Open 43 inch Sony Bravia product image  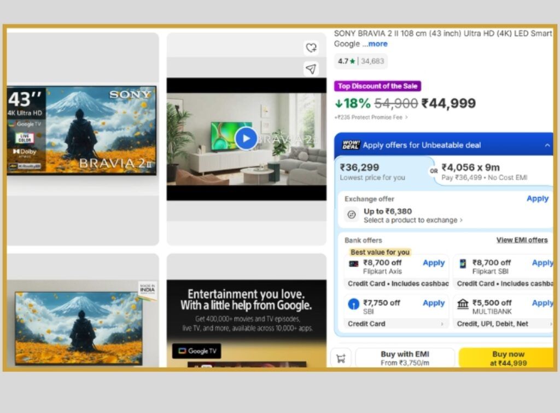pyautogui.click(x=82, y=131)
